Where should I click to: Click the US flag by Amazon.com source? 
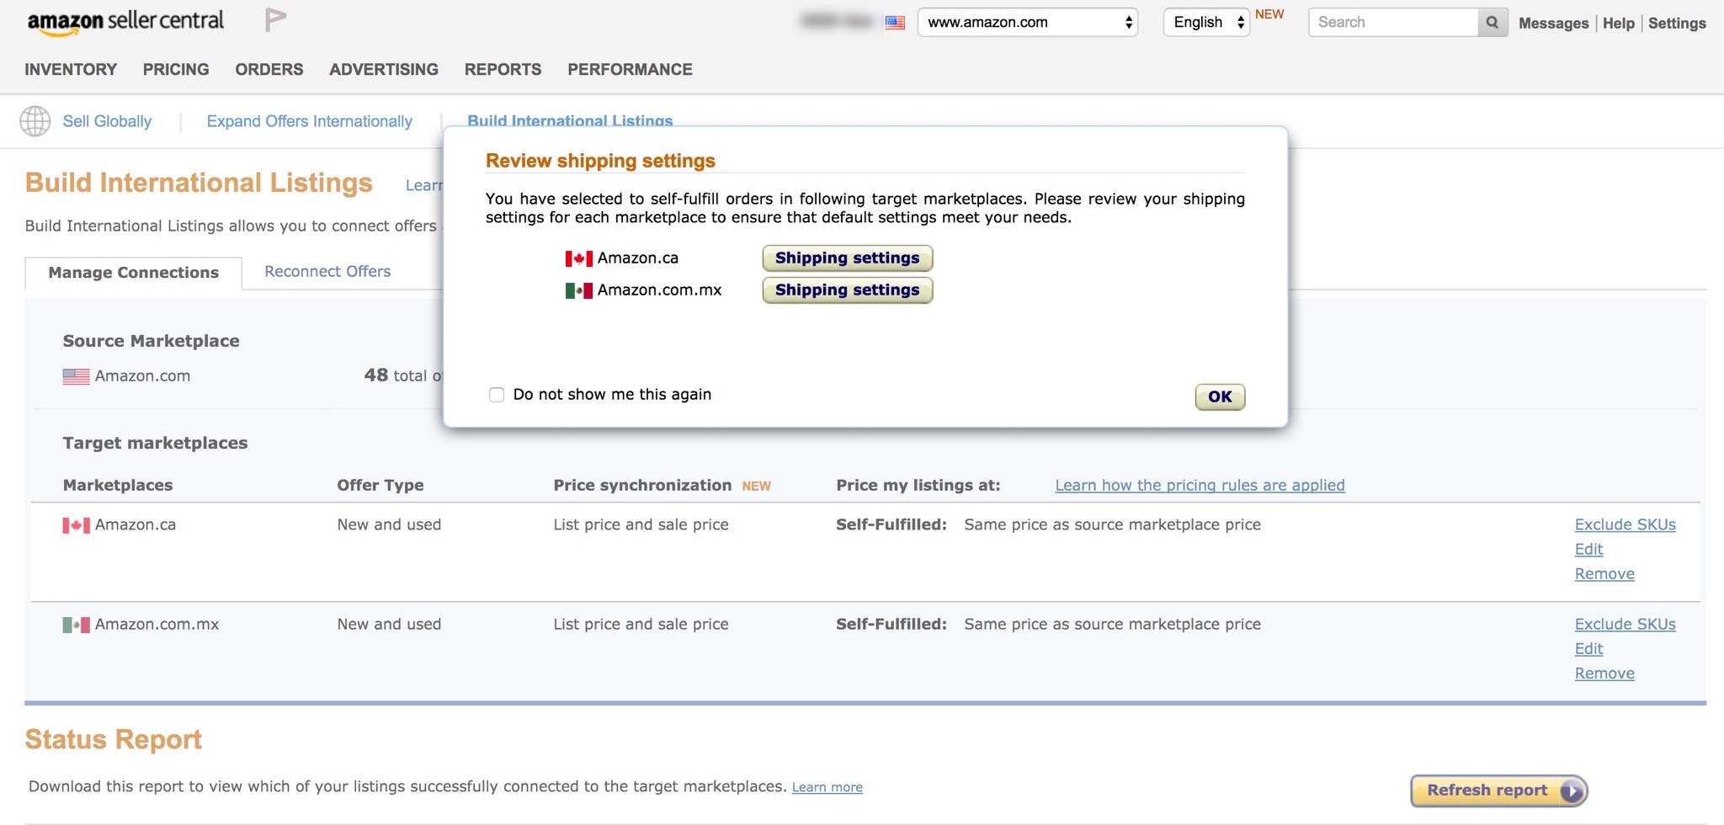coord(76,376)
